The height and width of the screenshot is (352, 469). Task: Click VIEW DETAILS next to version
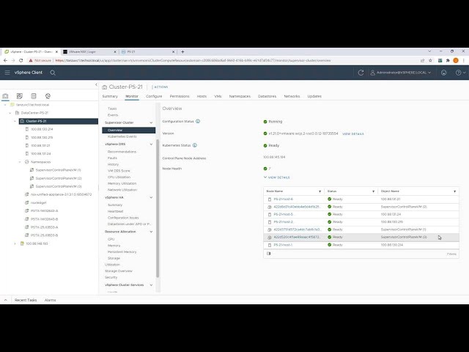point(353,133)
